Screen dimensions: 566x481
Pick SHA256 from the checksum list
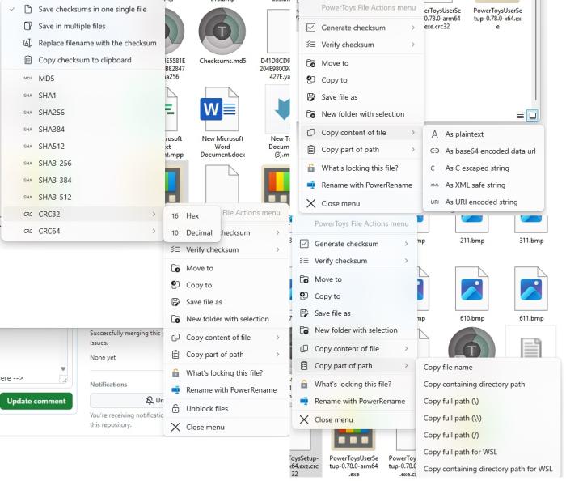click(x=83, y=113)
